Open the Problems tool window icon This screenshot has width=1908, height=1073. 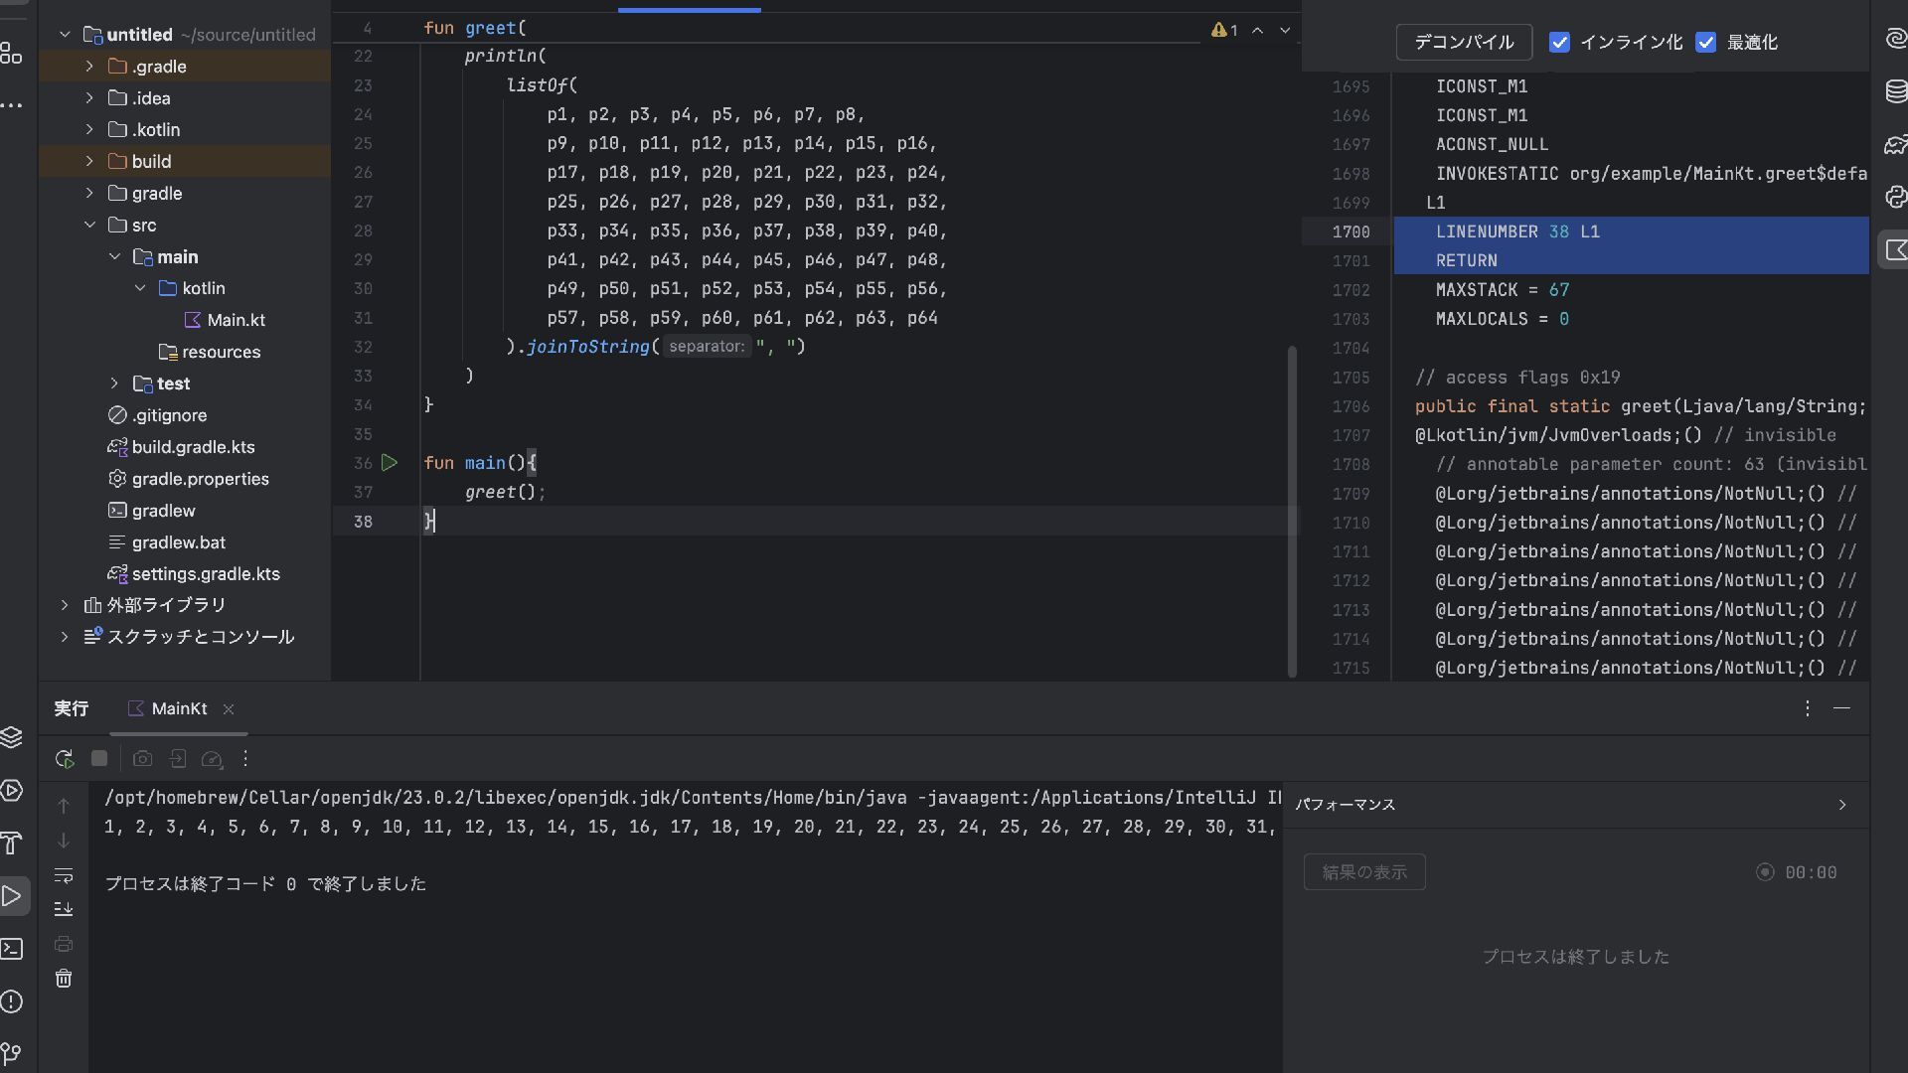click(12, 1001)
